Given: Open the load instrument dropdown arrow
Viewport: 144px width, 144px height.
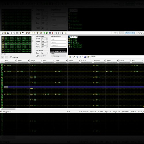Looking at the screenshot, I should tap(83, 57).
